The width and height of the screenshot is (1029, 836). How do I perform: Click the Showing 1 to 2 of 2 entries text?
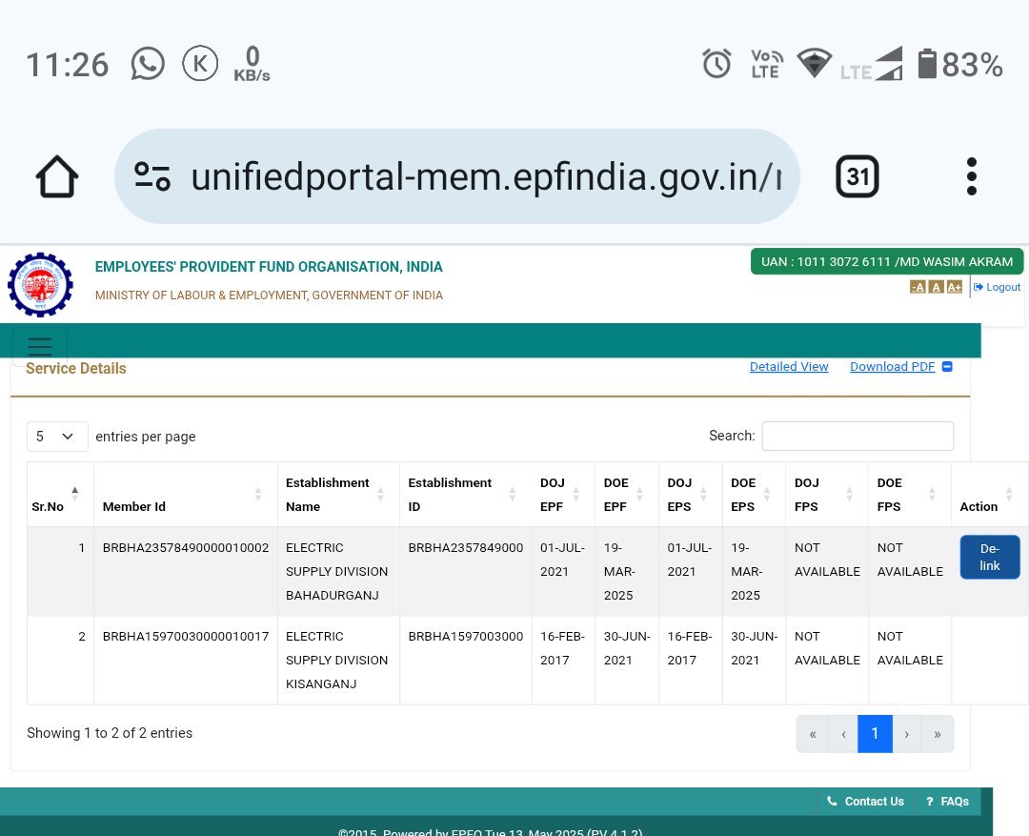[110, 733]
